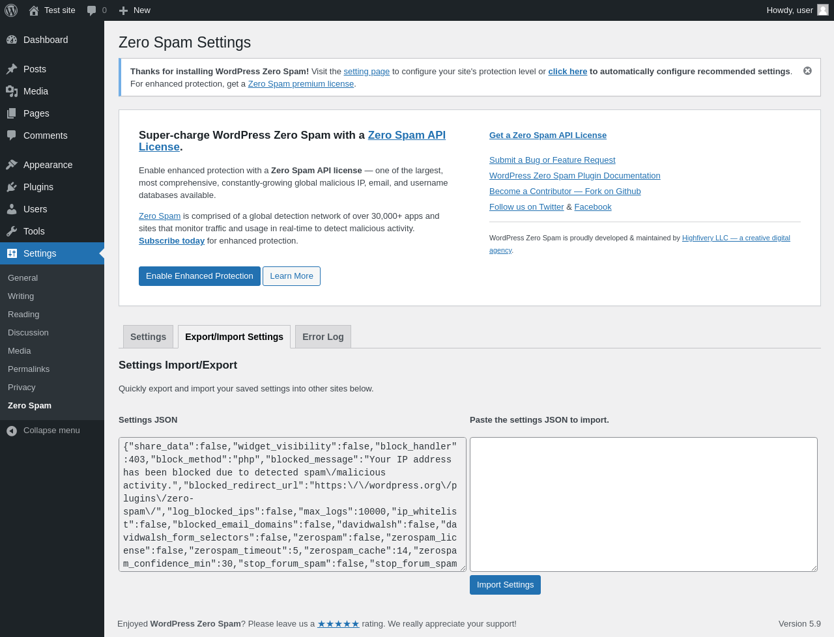Switch to the Error Log tab

point(323,337)
